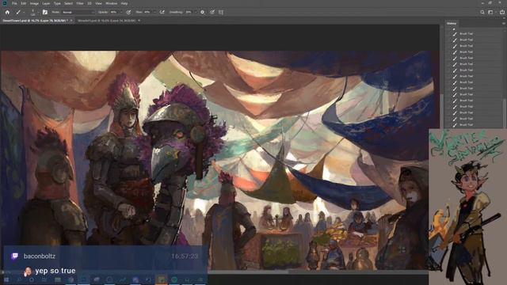Screen dimensions: 507x285
Task: Click the Smoothing value field
Action: [189, 13]
